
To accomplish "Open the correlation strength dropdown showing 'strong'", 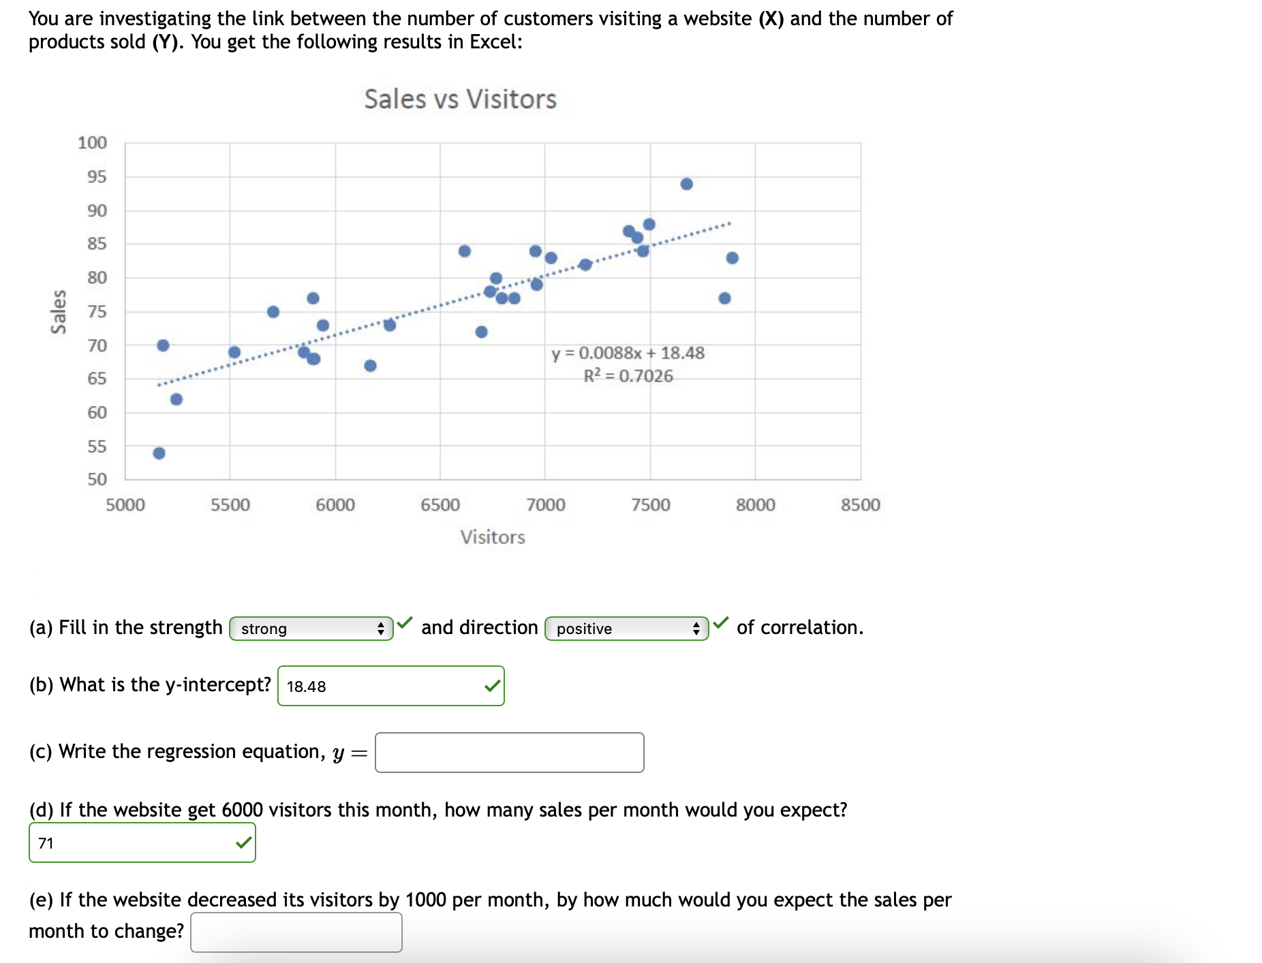I will [x=310, y=628].
